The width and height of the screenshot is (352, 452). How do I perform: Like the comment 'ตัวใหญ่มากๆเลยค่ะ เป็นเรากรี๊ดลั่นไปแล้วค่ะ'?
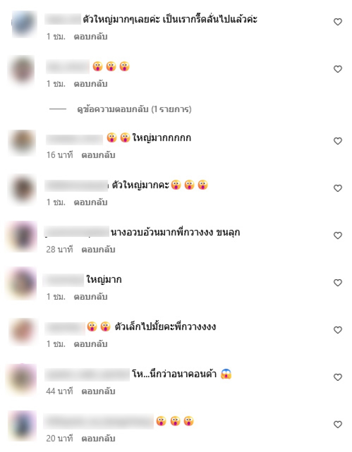coord(337,22)
